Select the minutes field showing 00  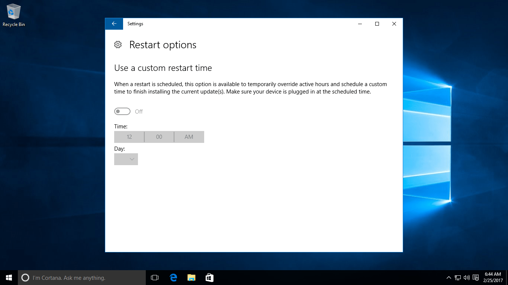[x=159, y=137]
